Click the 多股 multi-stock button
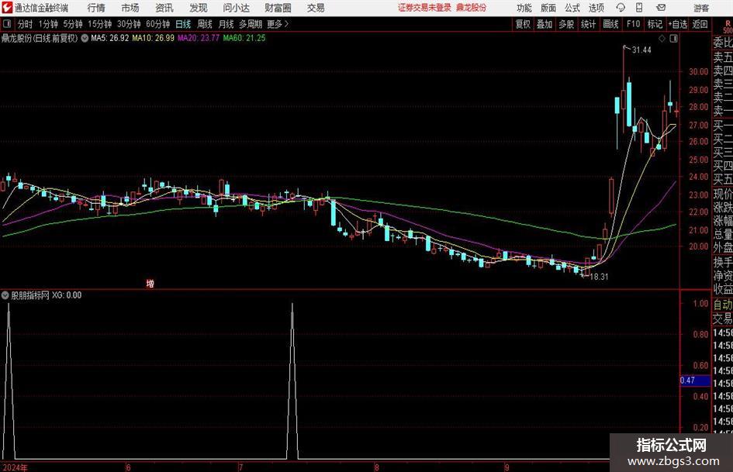The width and height of the screenshot is (733, 472). [566, 24]
